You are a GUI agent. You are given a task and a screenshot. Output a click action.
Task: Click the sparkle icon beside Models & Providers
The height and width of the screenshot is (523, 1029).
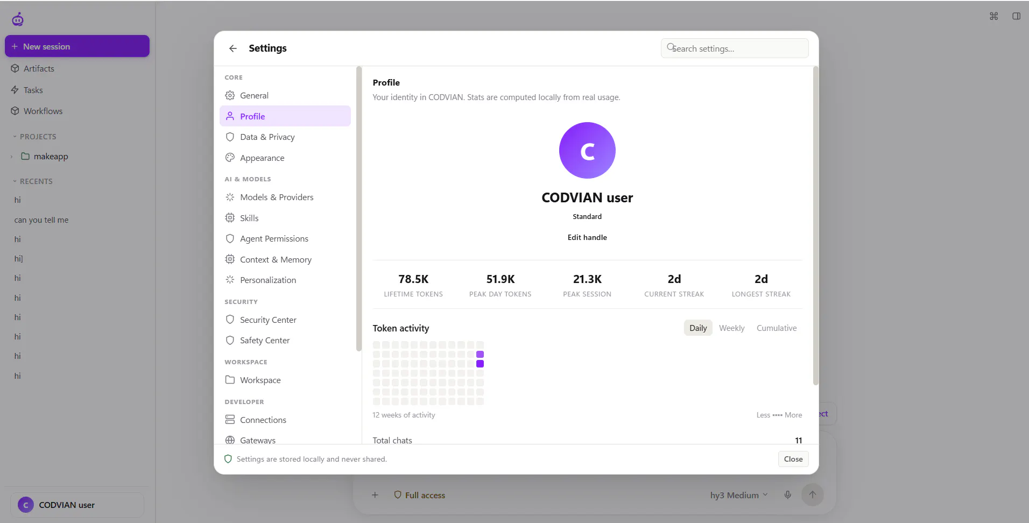[230, 197]
